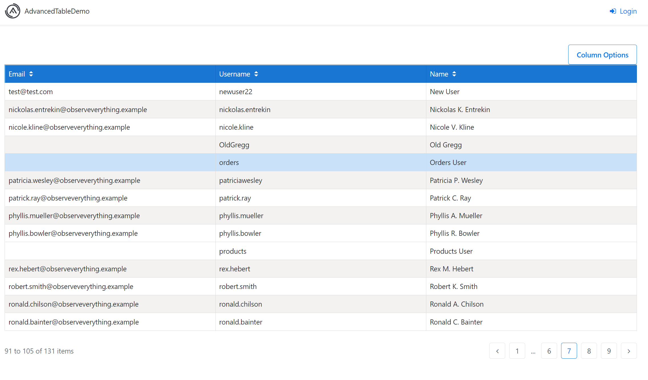This screenshot has height=380, width=648.
Task: Click the pagination ellipsis
Action: coord(533,352)
